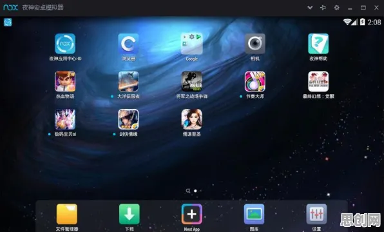The width and height of the screenshot is (384, 232).
Task: Click the clock showing 2:08
Action: click(x=374, y=23)
